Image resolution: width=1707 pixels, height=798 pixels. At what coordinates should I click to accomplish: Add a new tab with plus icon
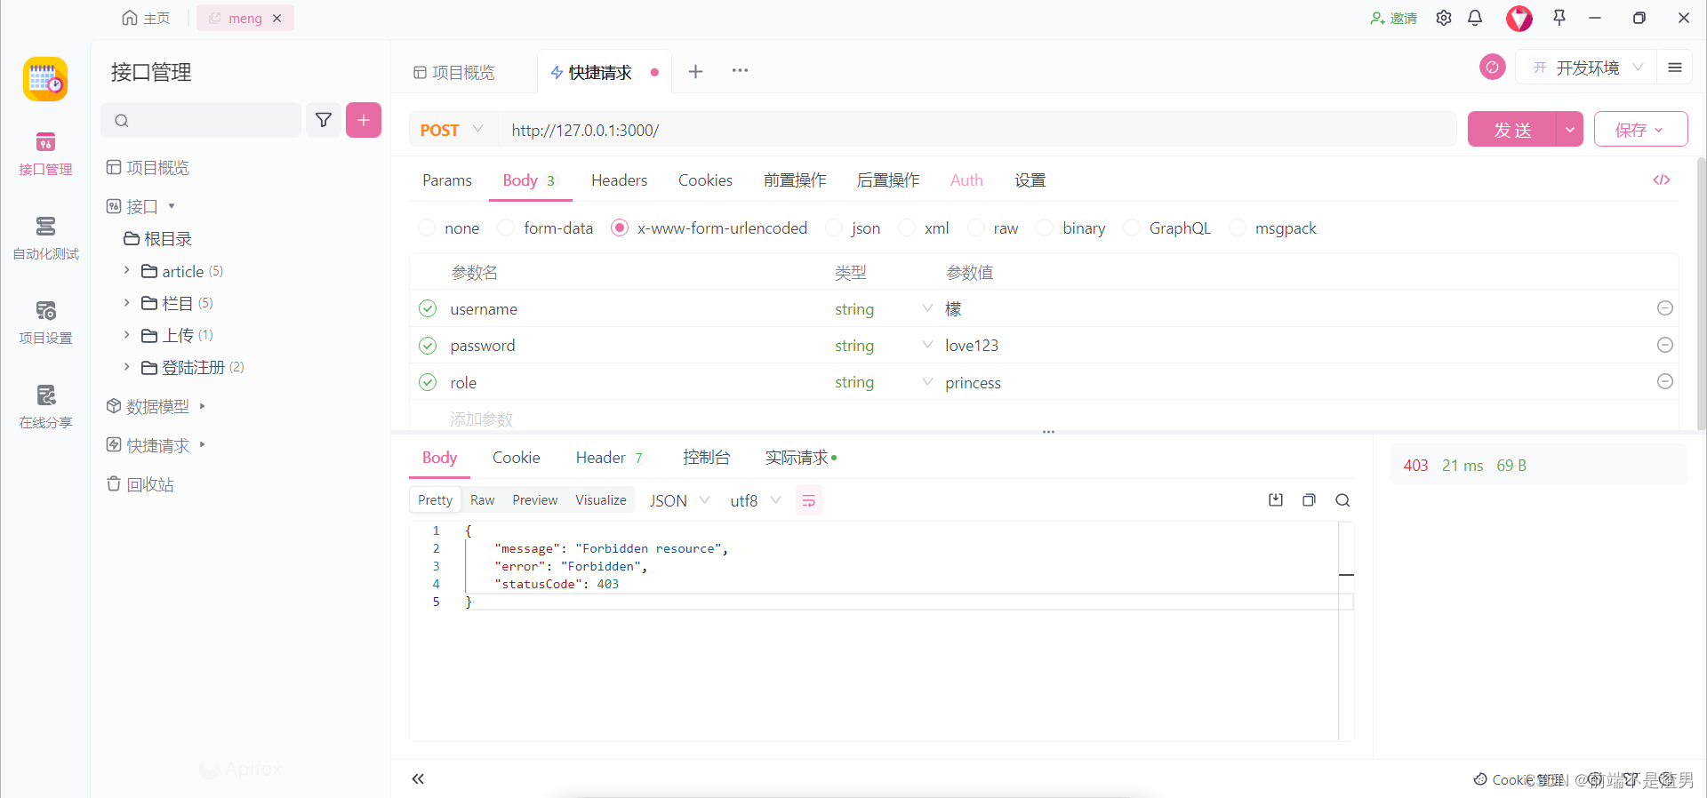695,71
